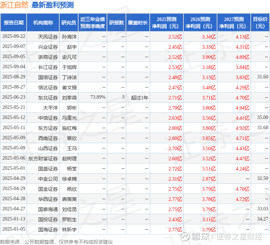Select institution 中信证券
Viewport: 270px width, 245px height.
click(48, 118)
